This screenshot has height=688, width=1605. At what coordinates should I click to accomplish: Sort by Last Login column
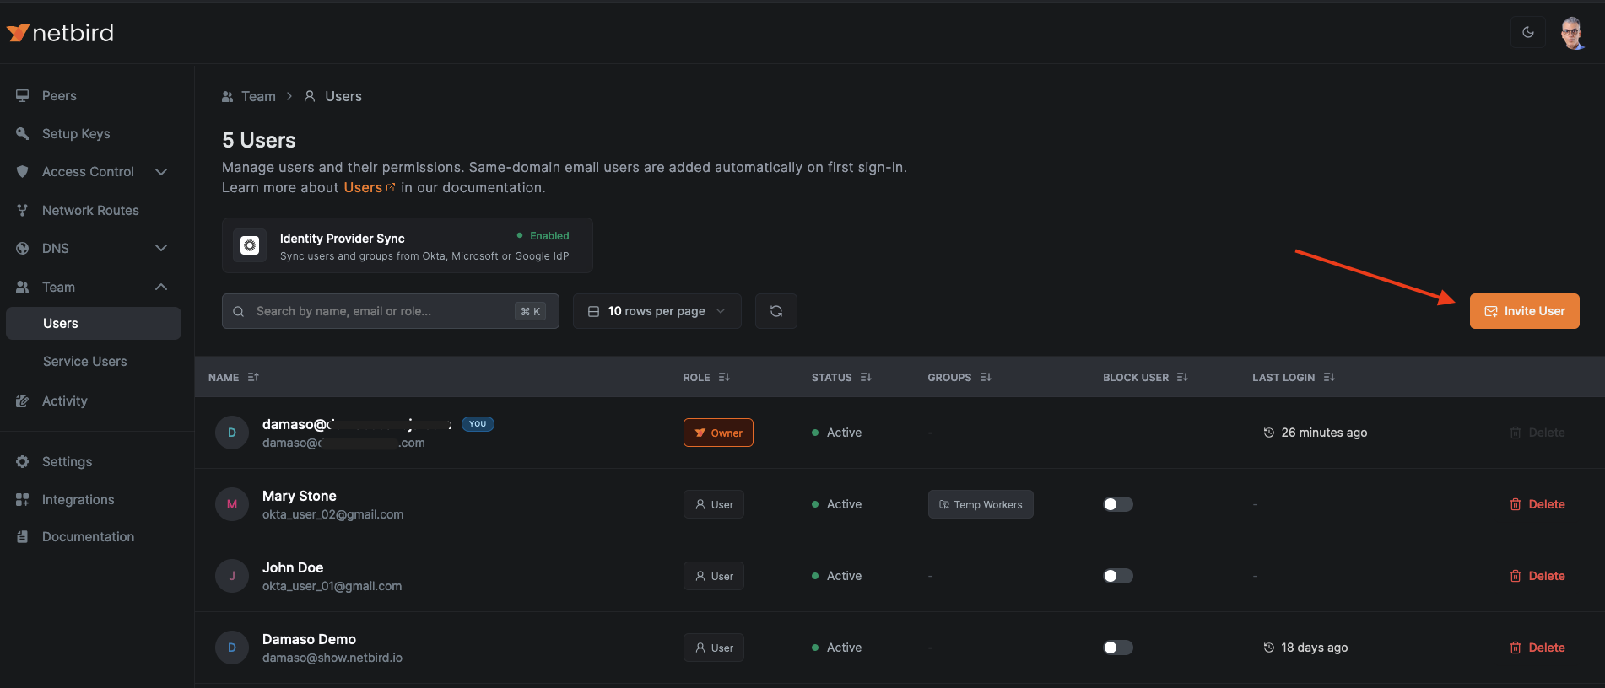pos(1294,378)
